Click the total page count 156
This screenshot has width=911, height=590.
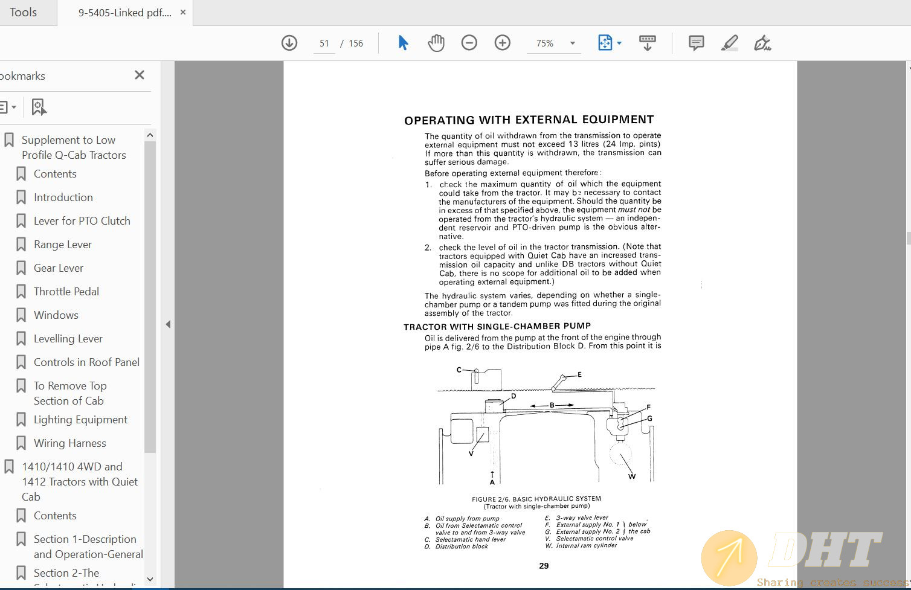click(356, 43)
